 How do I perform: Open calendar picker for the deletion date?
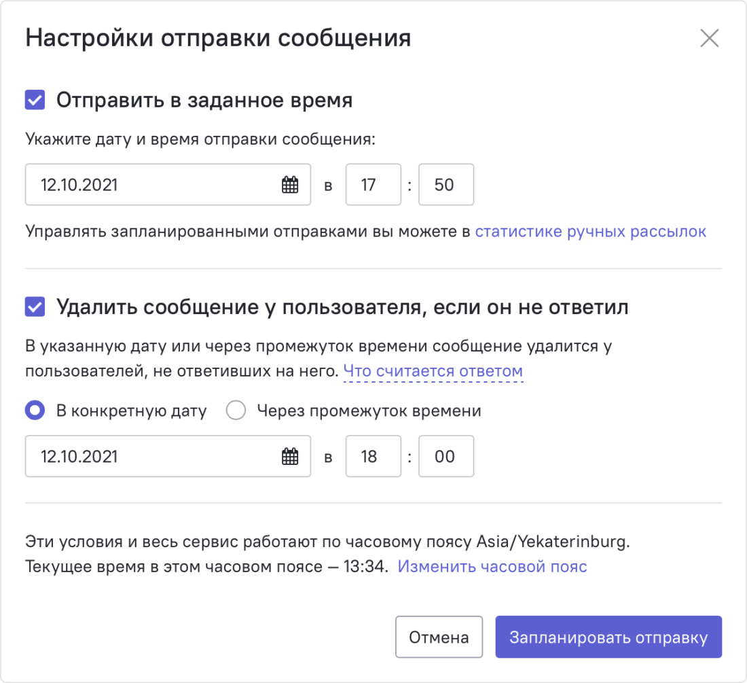[290, 456]
